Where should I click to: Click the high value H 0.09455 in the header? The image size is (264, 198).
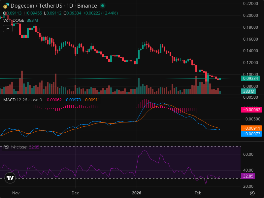click(33, 13)
